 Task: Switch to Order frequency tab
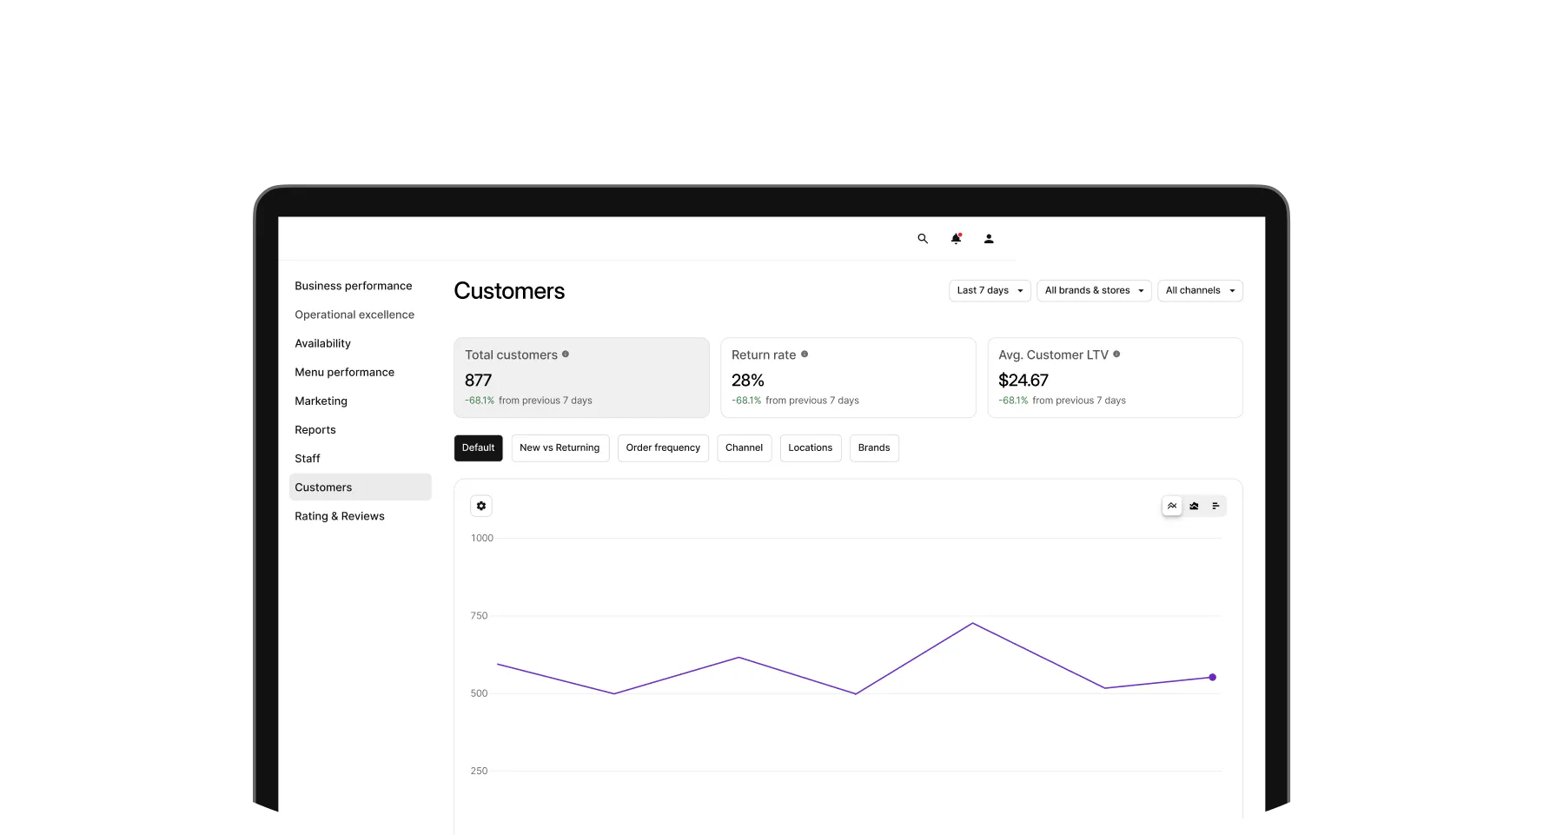[663, 448]
